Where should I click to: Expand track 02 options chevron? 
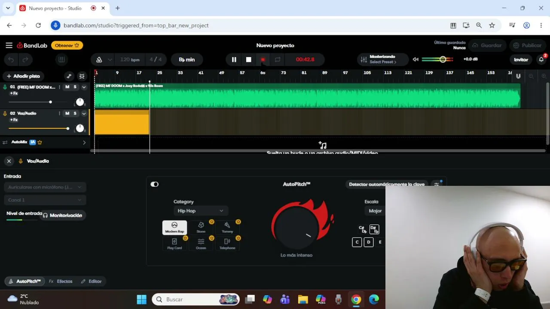coord(84,113)
